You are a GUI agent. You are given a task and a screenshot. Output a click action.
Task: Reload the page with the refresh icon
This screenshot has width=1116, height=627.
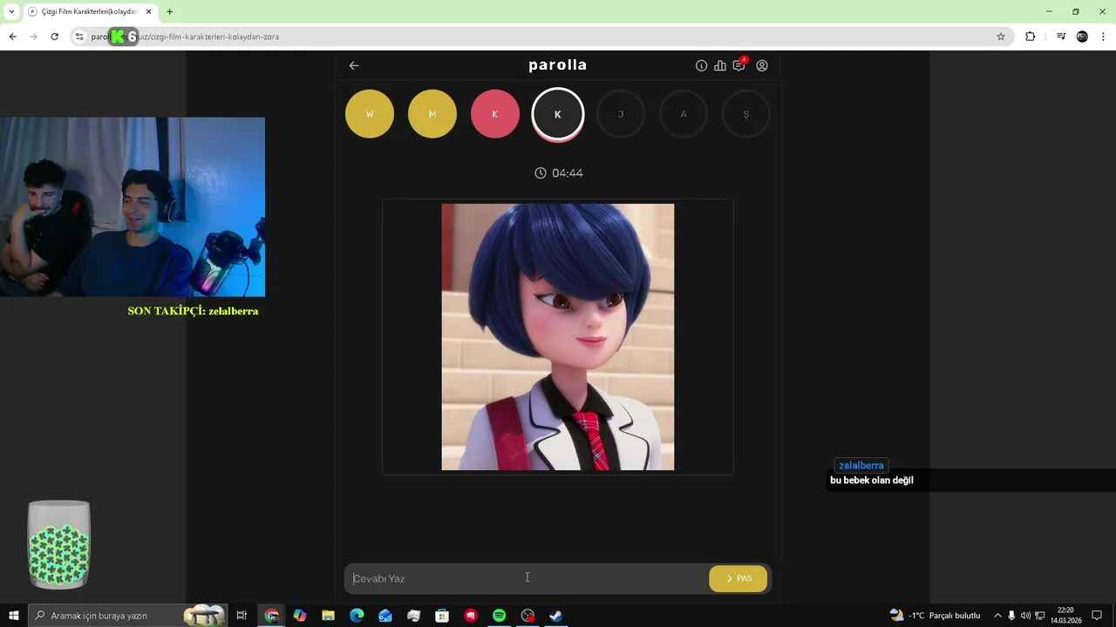(54, 37)
